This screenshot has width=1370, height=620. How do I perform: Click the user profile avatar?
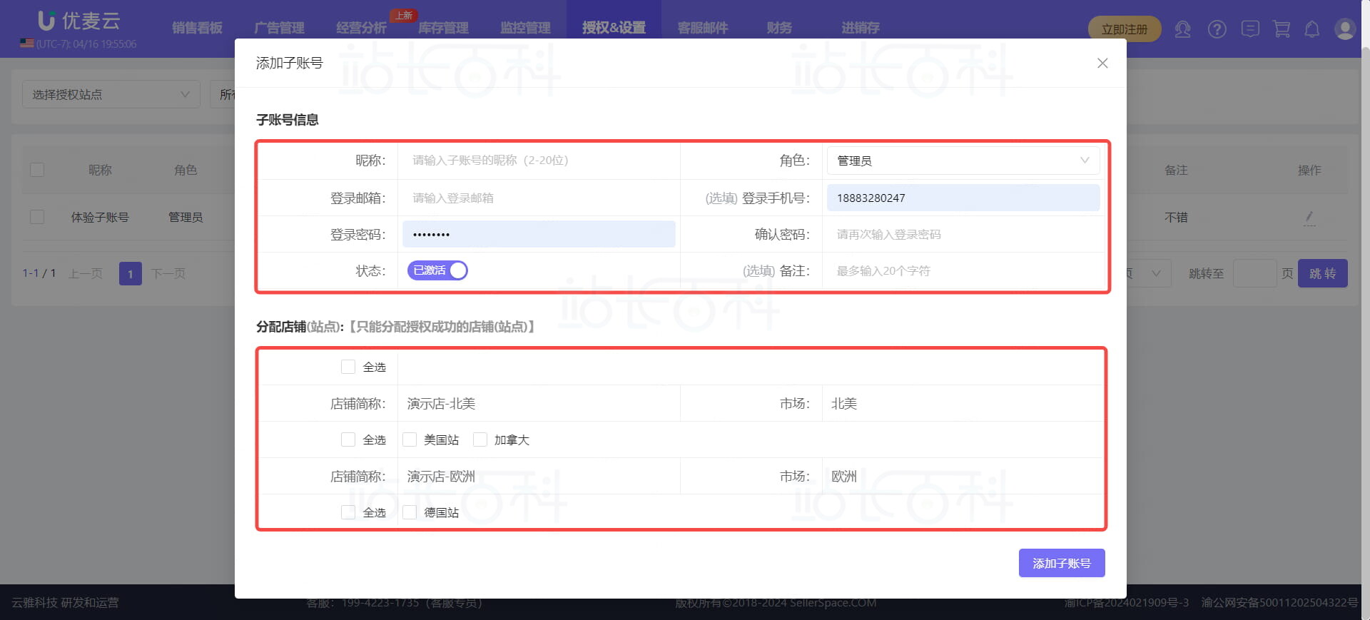(x=1344, y=29)
